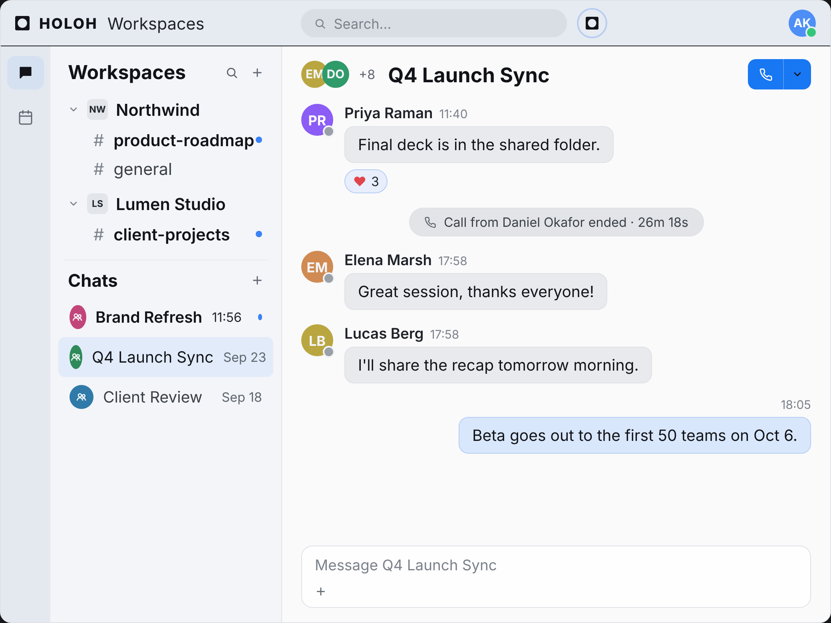Click the Priya Raman sender name
The width and height of the screenshot is (831, 623).
pos(388,113)
